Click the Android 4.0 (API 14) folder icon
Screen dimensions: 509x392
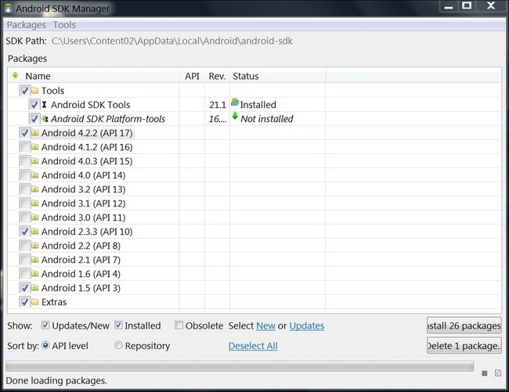[34, 175]
